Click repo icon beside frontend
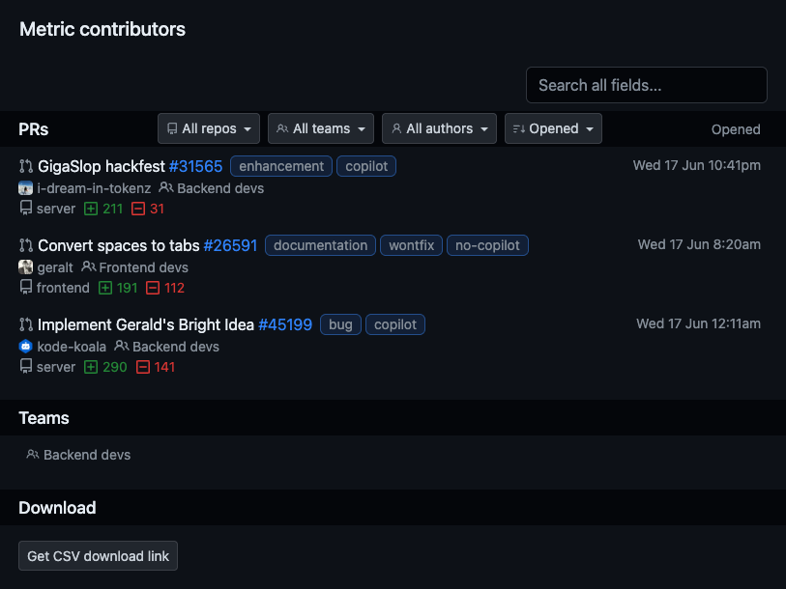 [x=26, y=287]
